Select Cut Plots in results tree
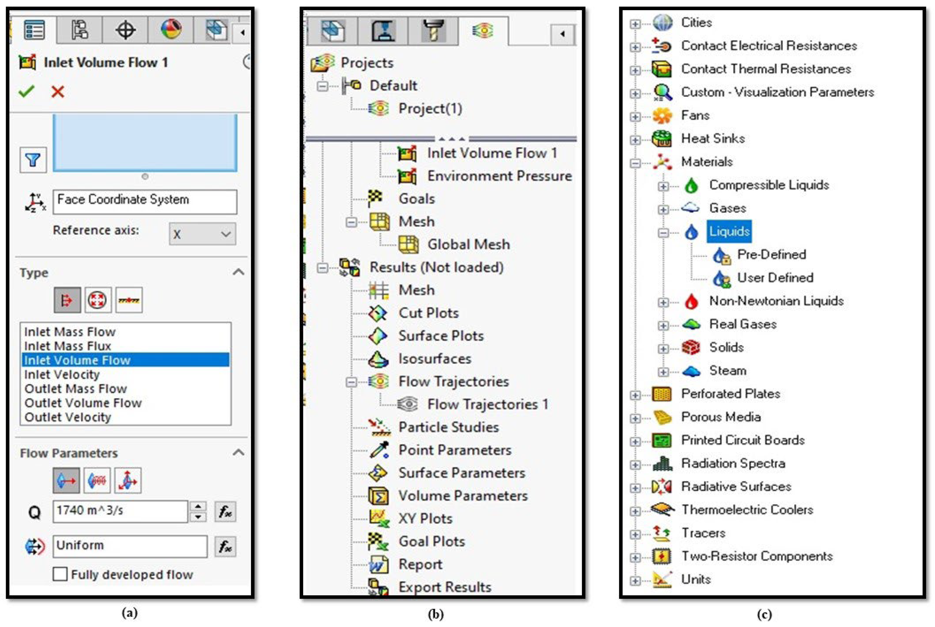The width and height of the screenshot is (935, 627). 428,313
